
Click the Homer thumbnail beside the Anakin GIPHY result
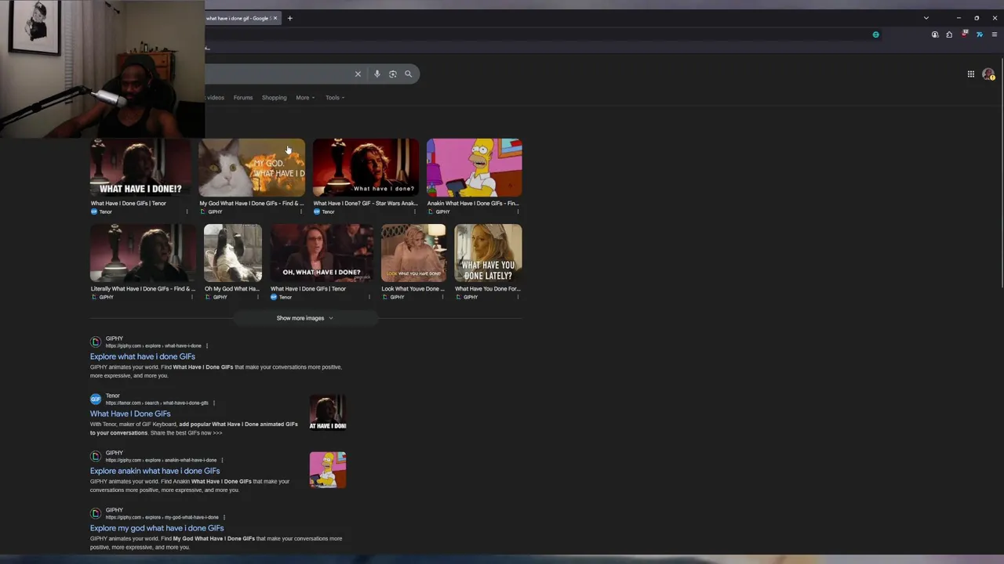(328, 469)
